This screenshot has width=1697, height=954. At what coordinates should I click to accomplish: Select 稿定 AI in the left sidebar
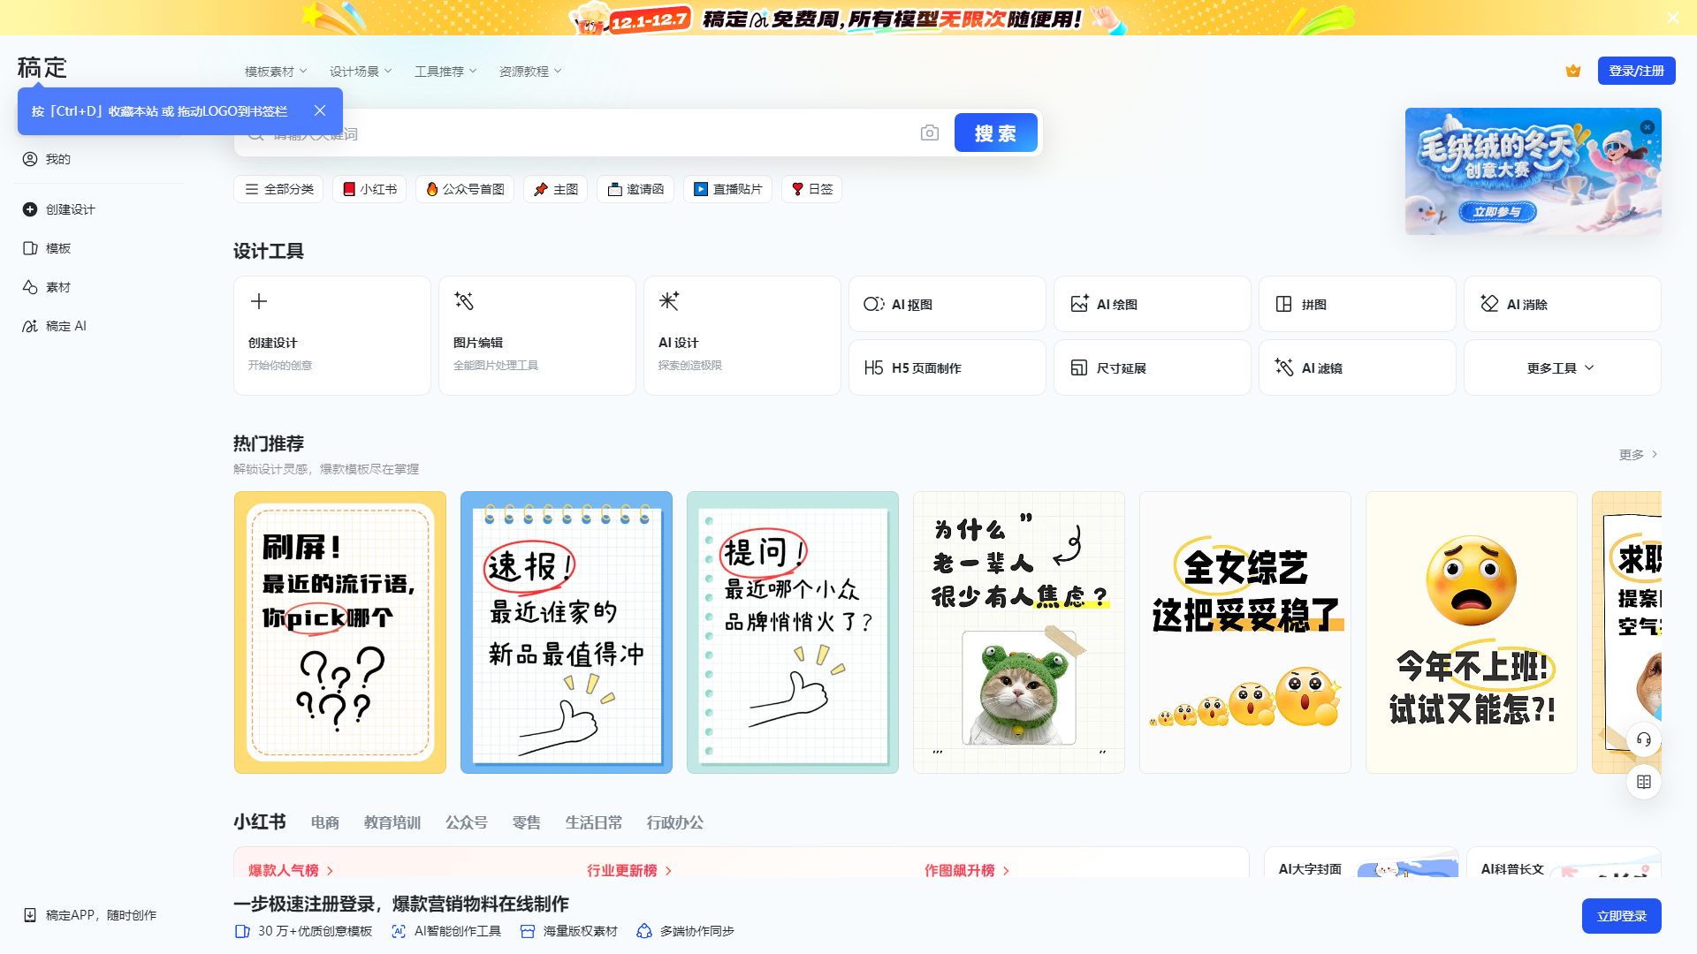pyautogui.click(x=65, y=325)
